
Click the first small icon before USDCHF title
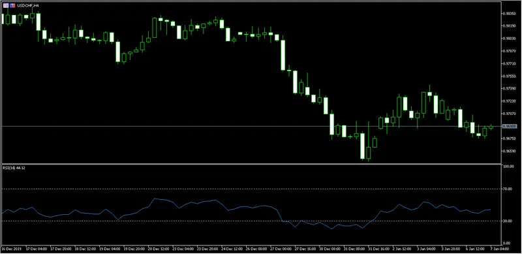(x=6, y=6)
